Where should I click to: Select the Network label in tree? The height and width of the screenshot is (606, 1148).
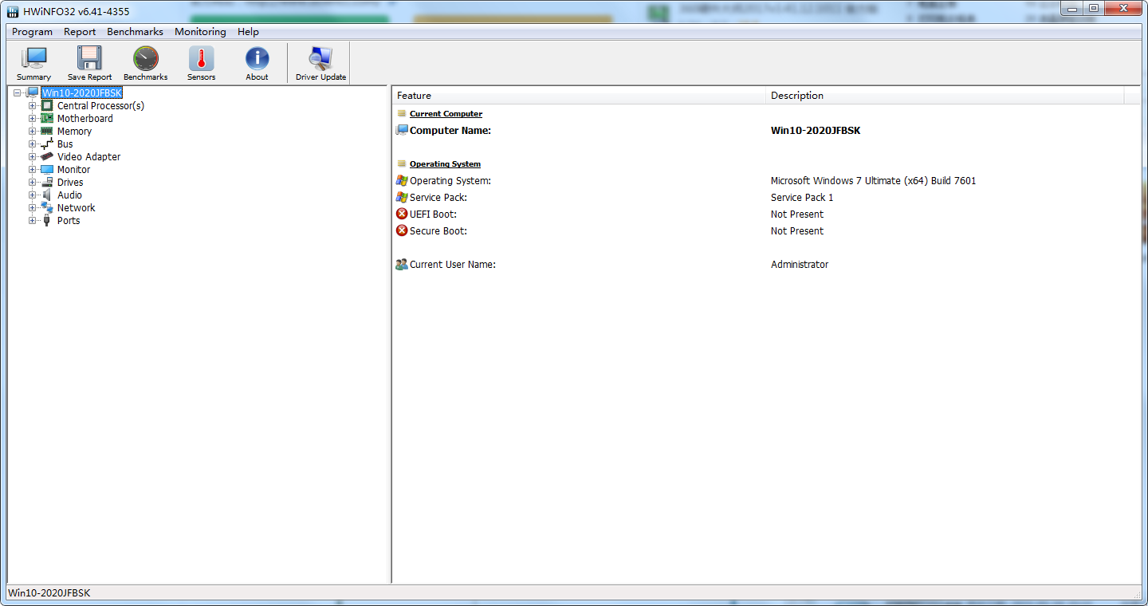pyautogui.click(x=76, y=207)
